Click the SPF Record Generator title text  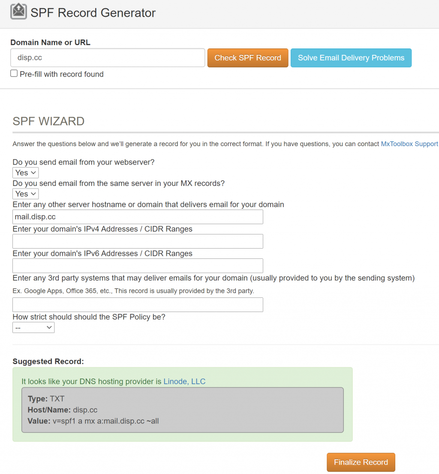(x=93, y=13)
